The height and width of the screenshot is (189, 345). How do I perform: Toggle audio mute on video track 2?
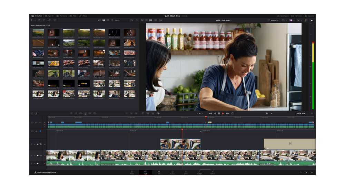[38, 144]
